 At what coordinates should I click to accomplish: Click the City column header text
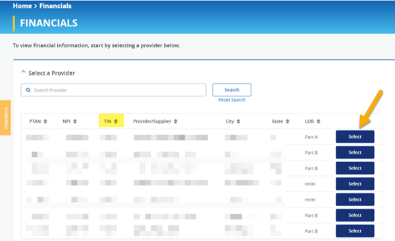click(230, 121)
